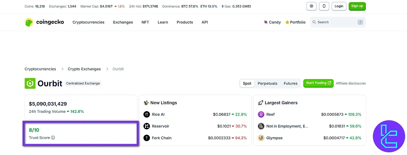Viewport: 407px width, 155px height.
Task: Expand the Products navigation menu
Action: (x=185, y=22)
